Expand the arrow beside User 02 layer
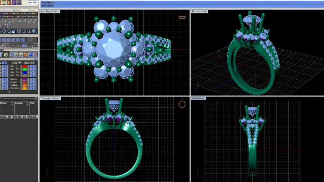Image resolution: width=324 pixels, height=182 pixels. pyautogui.click(x=21, y=69)
